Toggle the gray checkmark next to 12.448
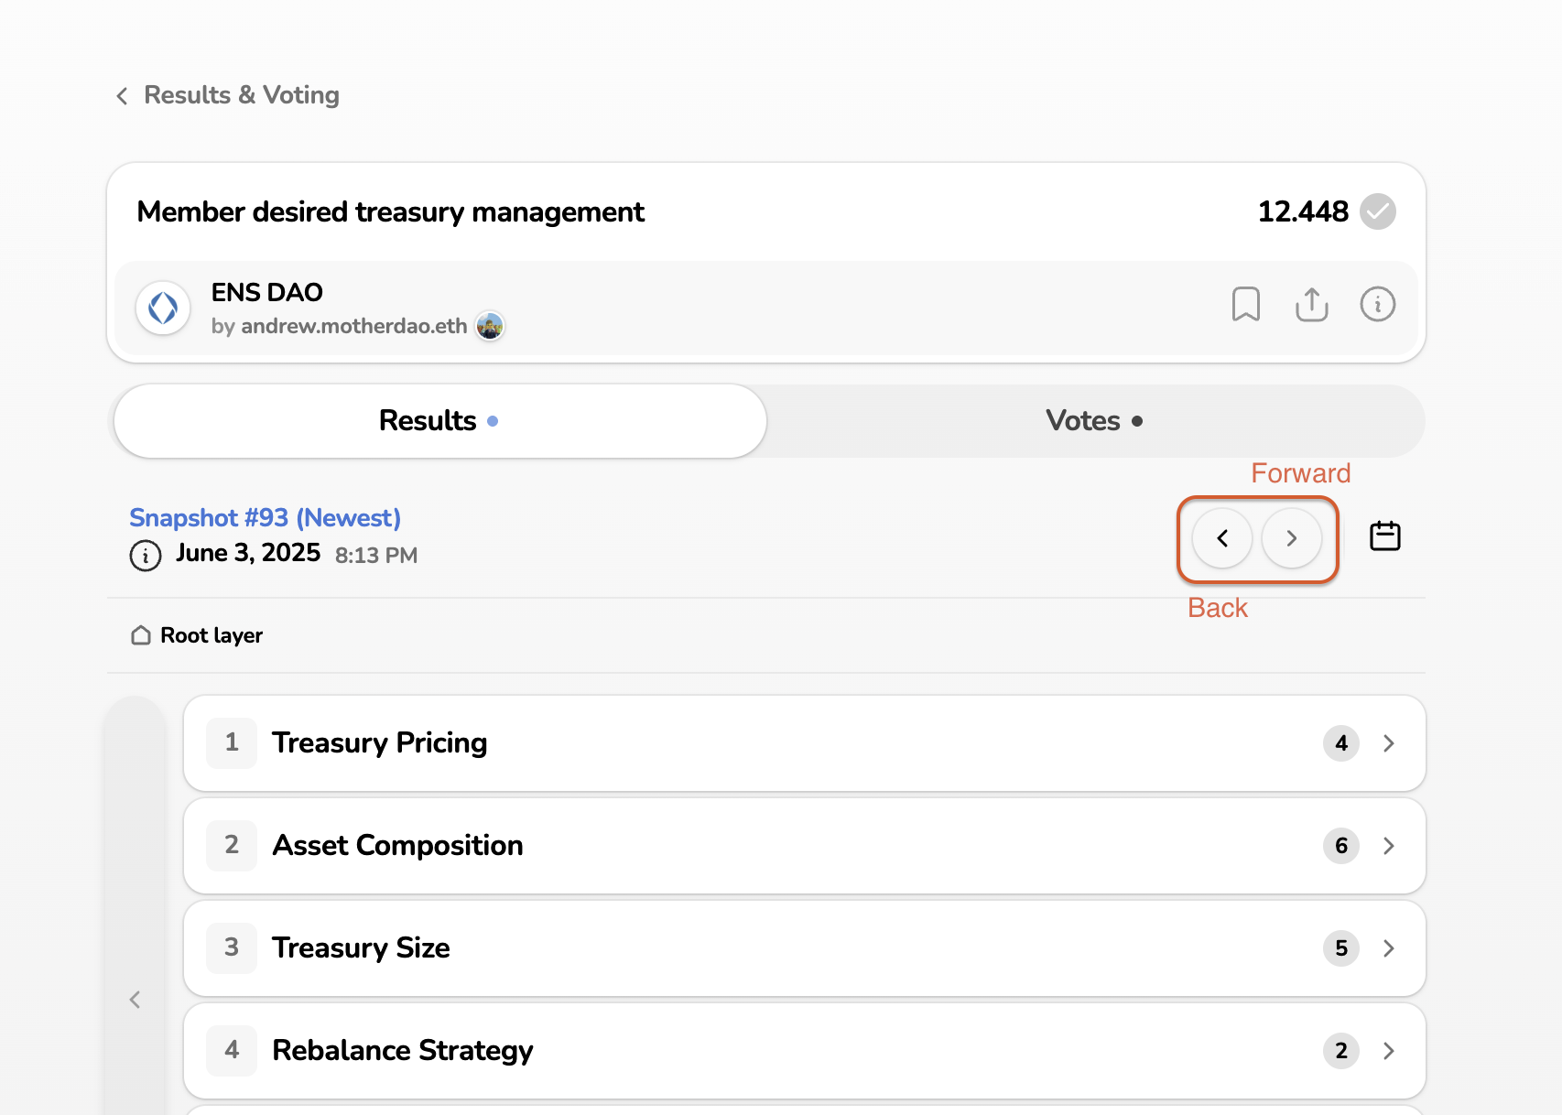 pyautogui.click(x=1377, y=211)
